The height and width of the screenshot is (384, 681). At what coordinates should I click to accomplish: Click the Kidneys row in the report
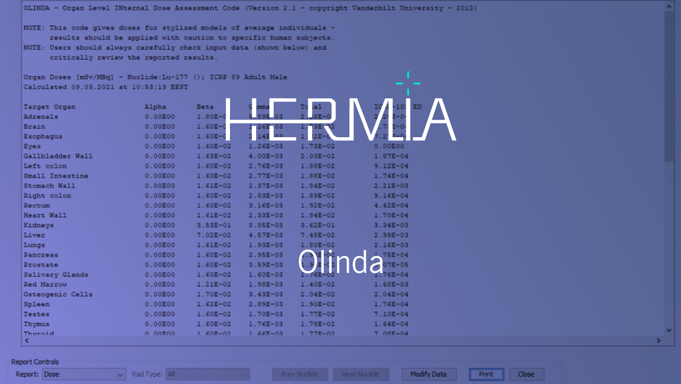click(38, 225)
